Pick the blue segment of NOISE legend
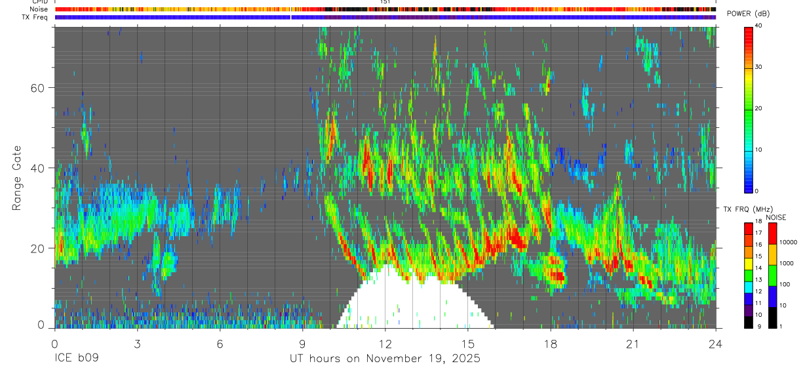The image size is (805, 372). click(772, 297)
